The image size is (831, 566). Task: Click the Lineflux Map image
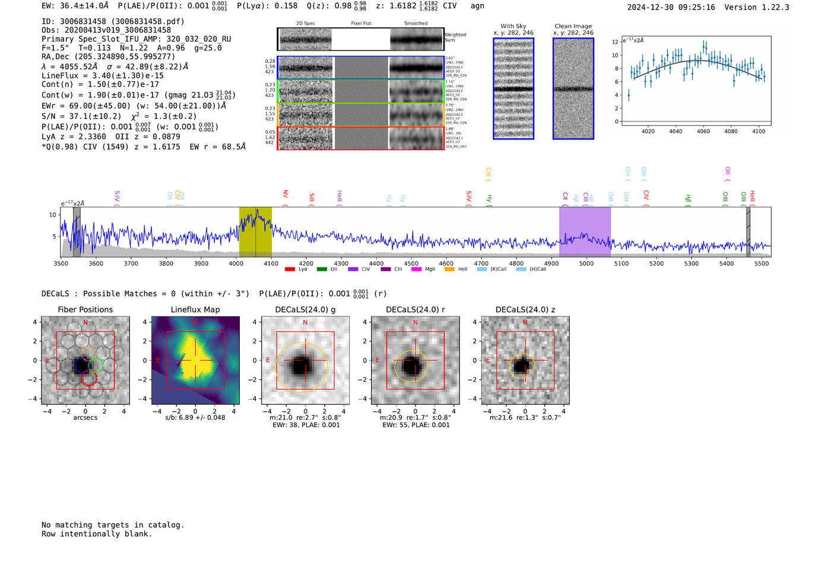pos(195,361)
